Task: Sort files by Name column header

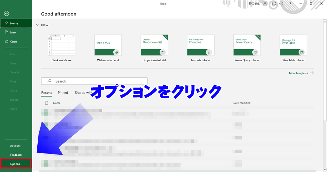Action: click(57, 103)
